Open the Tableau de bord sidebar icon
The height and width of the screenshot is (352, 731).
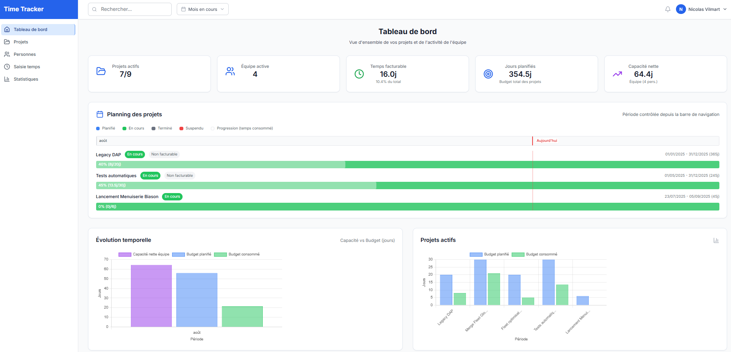point(7,29)
